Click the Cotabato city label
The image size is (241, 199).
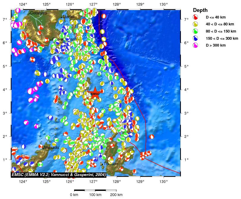(38, 13)
